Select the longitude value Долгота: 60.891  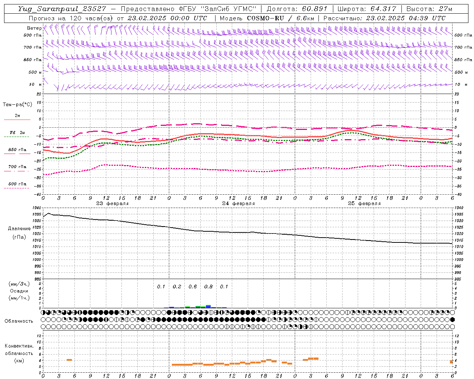coord(297,9)
